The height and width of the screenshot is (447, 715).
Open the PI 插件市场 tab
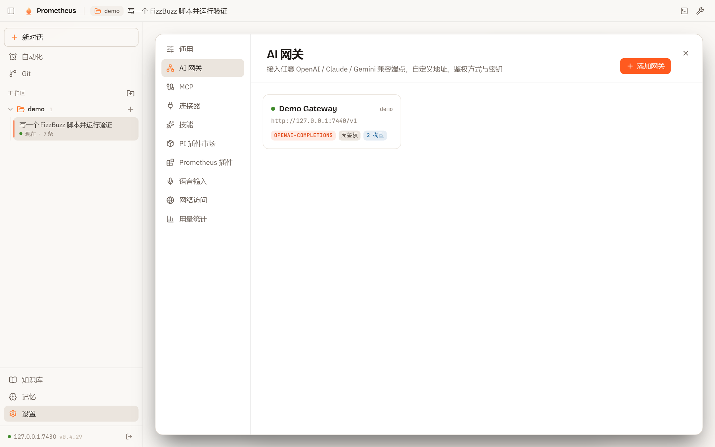coord(203,144)
